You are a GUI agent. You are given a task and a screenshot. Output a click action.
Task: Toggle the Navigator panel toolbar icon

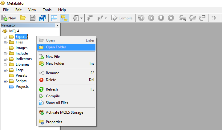coord(64,18)
